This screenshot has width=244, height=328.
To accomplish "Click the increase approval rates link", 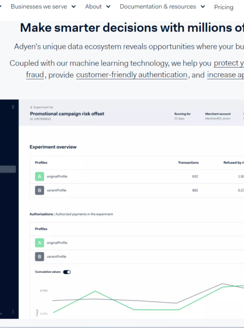I will tap(225, 75).
